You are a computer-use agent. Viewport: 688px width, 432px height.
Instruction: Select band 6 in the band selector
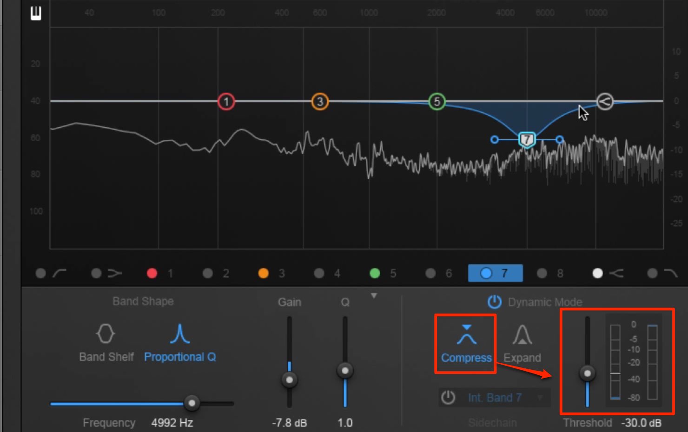point(439,273)
